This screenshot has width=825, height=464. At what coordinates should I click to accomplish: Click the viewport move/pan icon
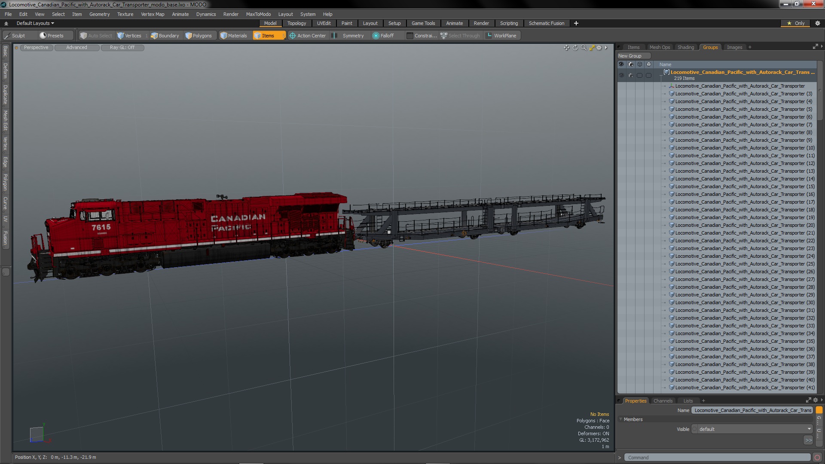coord(566,48)
